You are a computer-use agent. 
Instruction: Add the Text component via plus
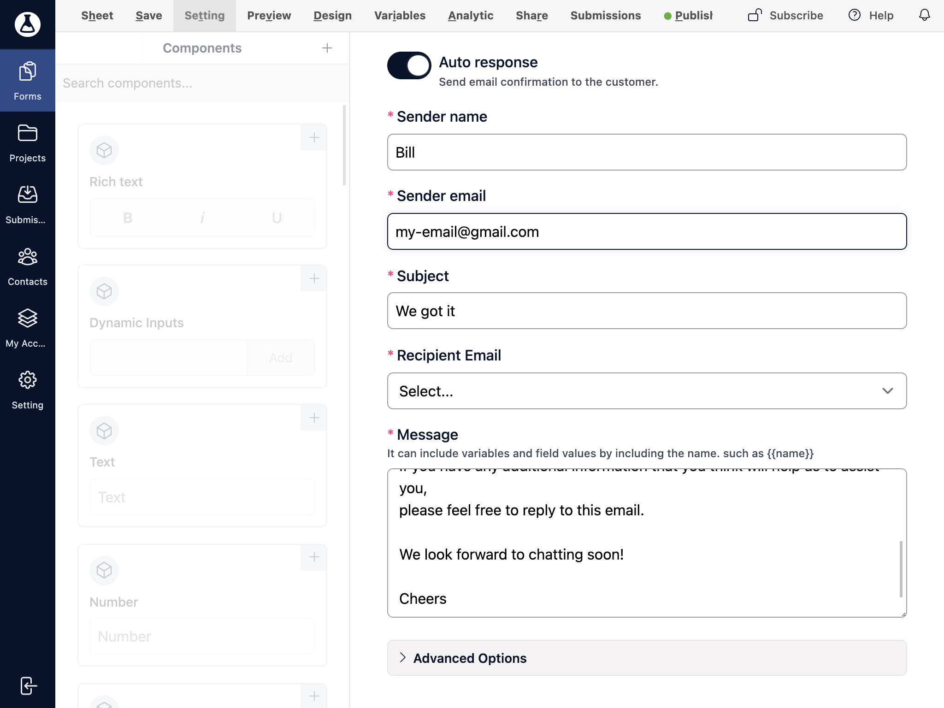coord(314,418)
